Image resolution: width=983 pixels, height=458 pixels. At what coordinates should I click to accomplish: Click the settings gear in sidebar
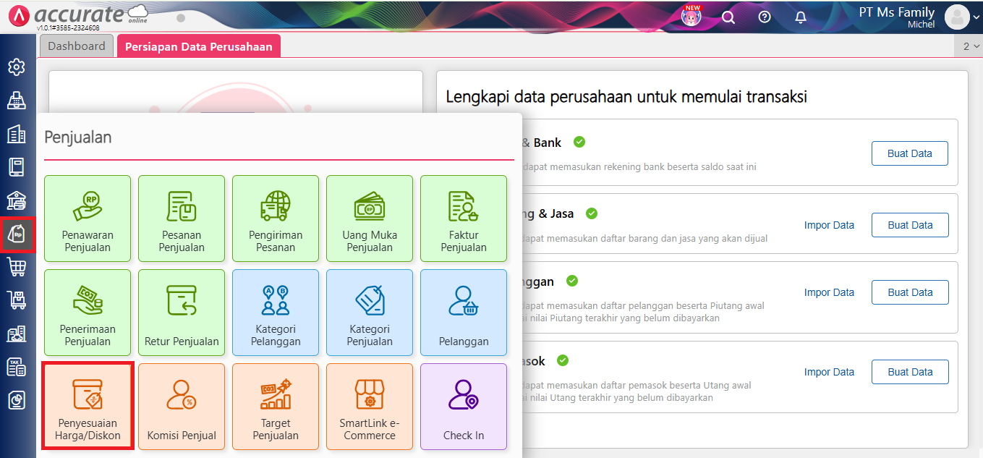click(x=16, y=67)
